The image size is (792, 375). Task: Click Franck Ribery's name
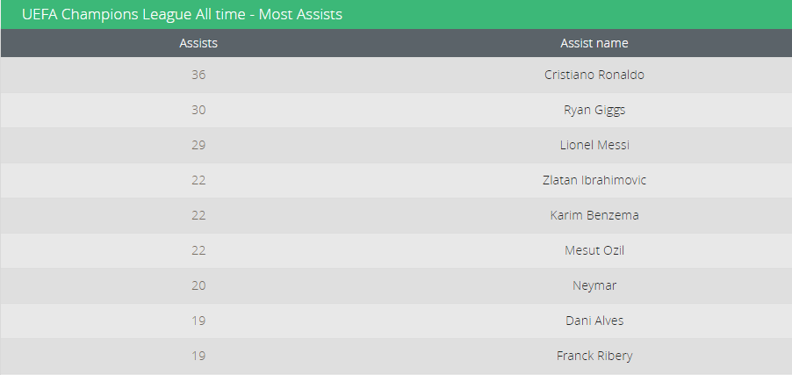coord(594,356)
